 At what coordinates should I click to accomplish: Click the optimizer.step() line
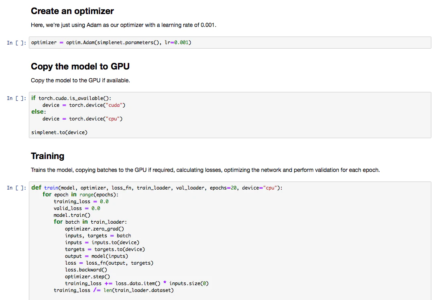87,277
